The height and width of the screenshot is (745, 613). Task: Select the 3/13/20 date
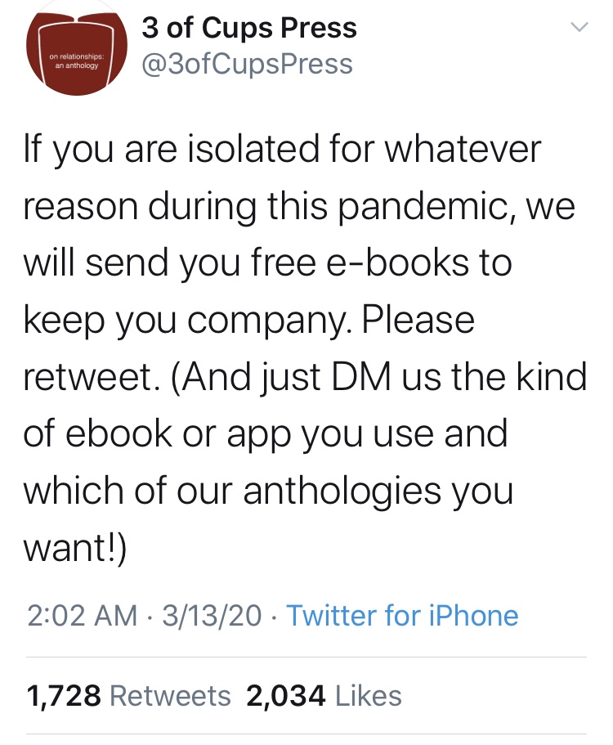pyautogui.click(x=210, y=615)
